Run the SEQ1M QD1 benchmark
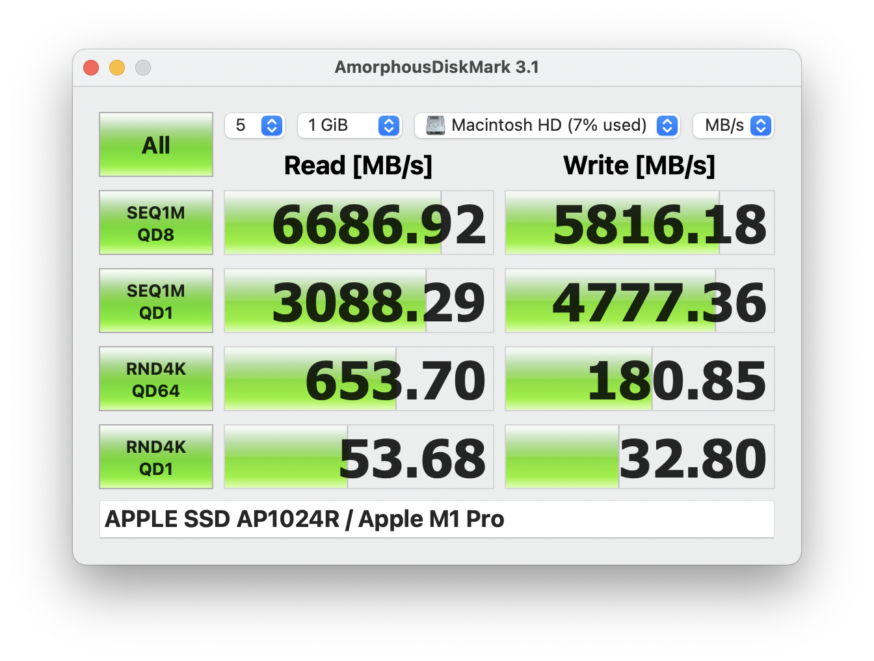This screenshot has width=874, height=661. (156, 301)
